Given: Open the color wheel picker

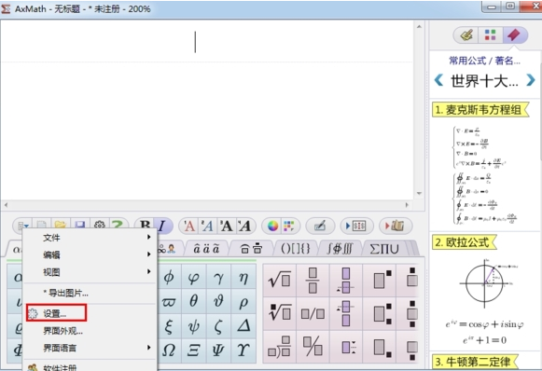Looking at the screenshot, I should [272, 227].
